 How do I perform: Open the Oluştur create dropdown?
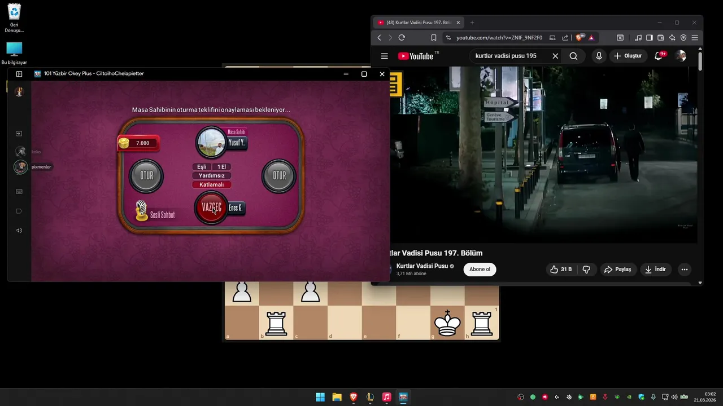coord(628,56)
